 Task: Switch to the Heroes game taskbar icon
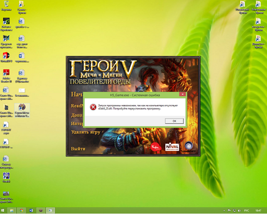tap(41, 210)
